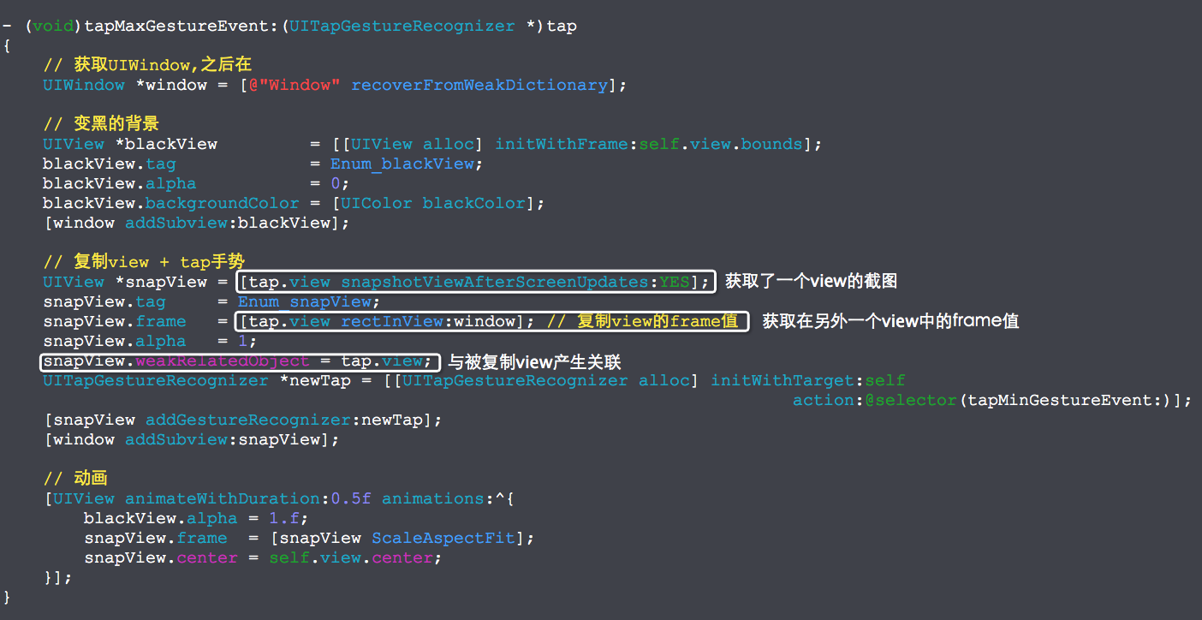Click tapMinGestureEvent: selector name
Screen dimensions: 1202x620
[x=1064, y=400]
